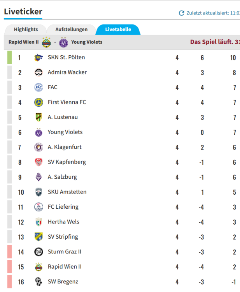The height and width of the screenshot is (292, 240).
Task: Click the FC Liefering team name
Action: pos(63,207)
